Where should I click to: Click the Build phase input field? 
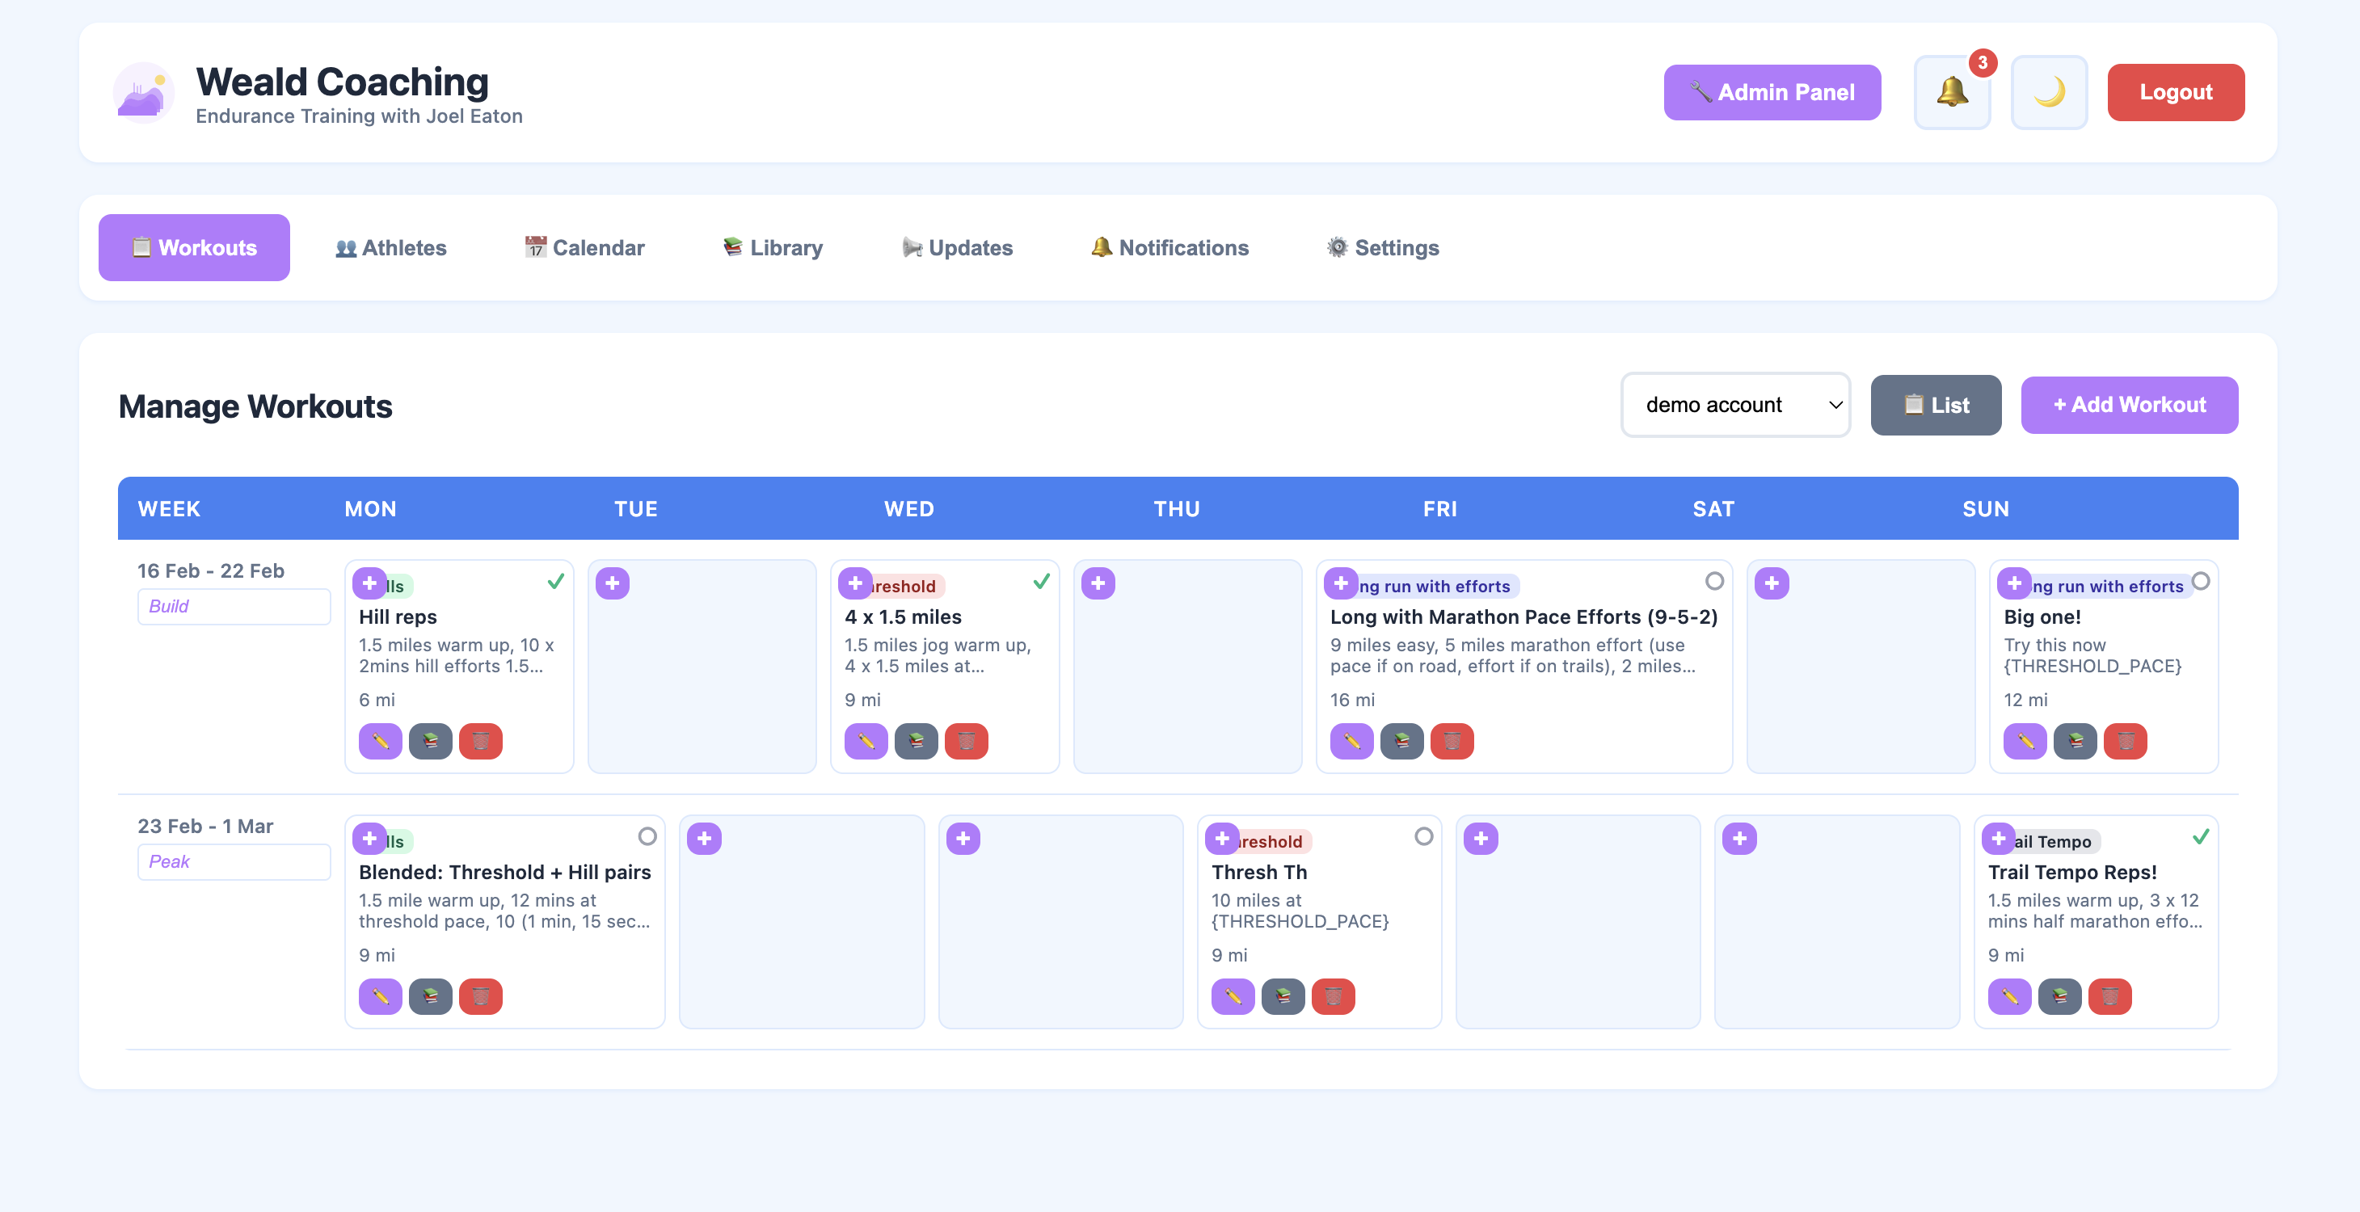(233, 605)
